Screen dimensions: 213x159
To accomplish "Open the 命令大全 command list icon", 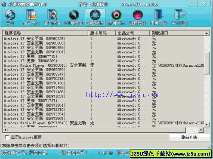I will pyautogui.click(x=31, y=18).
